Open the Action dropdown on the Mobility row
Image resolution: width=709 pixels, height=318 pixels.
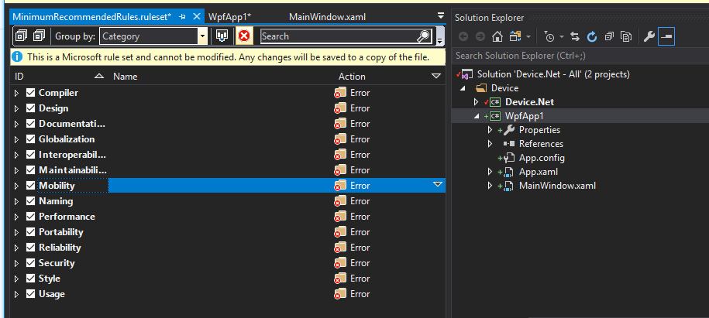tap(437, 185)
